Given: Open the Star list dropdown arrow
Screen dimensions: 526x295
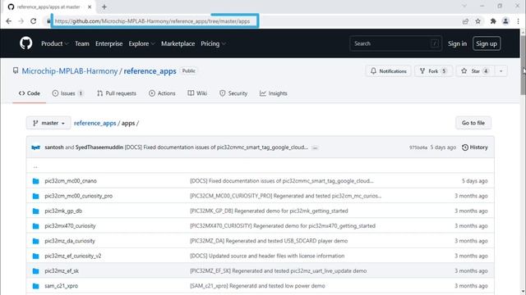Looking at the screenshot, I should [x=501, y=71].
